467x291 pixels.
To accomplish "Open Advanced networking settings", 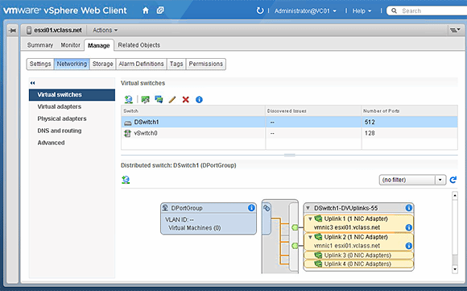I will [x=51, y=143].
